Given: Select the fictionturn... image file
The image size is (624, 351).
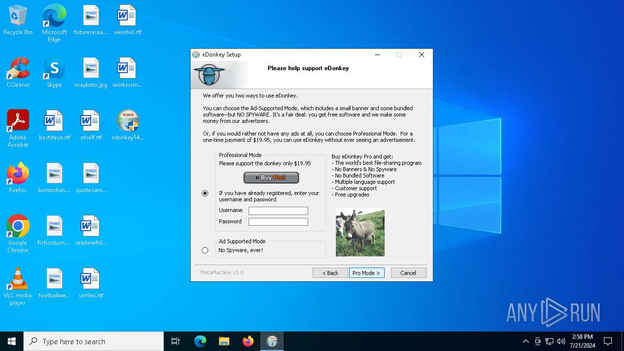Looking at the screenshot, I should [54, 231].
